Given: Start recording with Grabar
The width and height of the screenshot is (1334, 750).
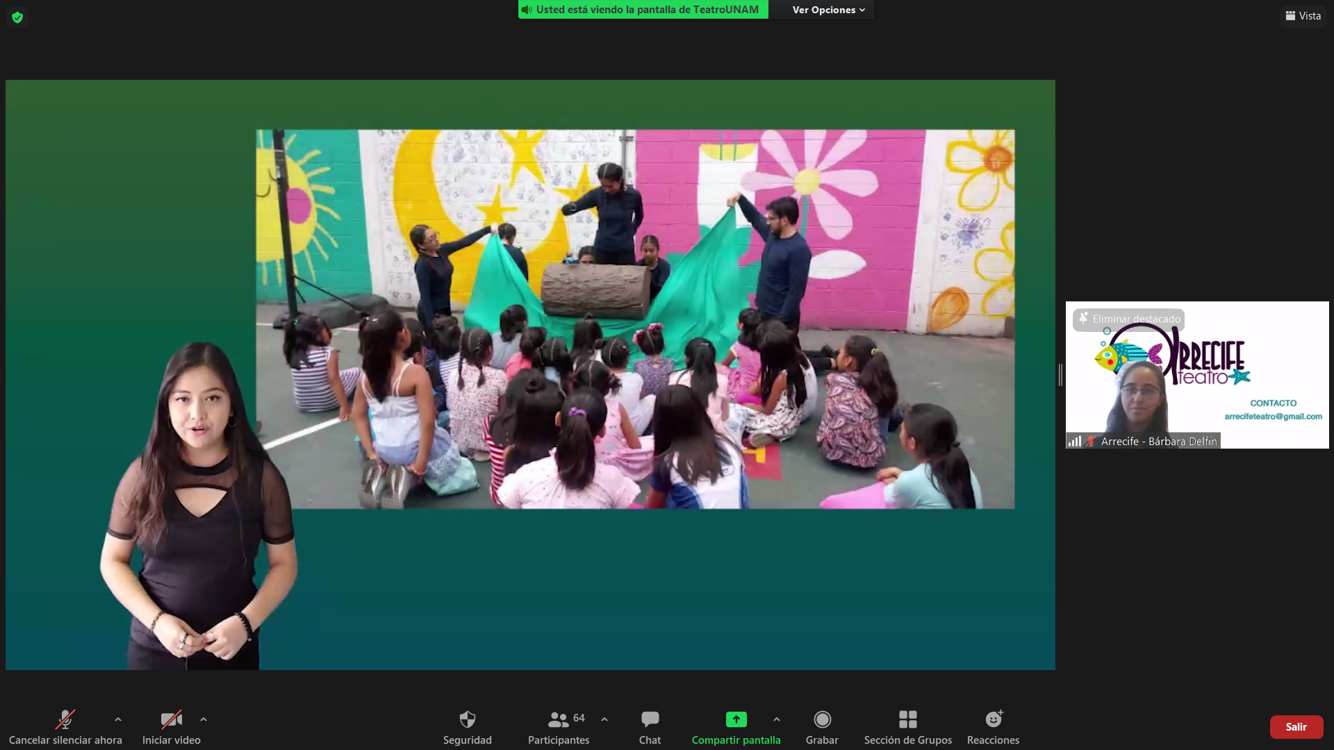Looking at the screenshot, I should 822,726.
